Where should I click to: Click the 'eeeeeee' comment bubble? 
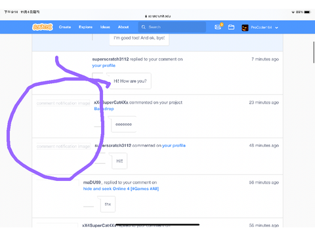(x=123, y=125)
